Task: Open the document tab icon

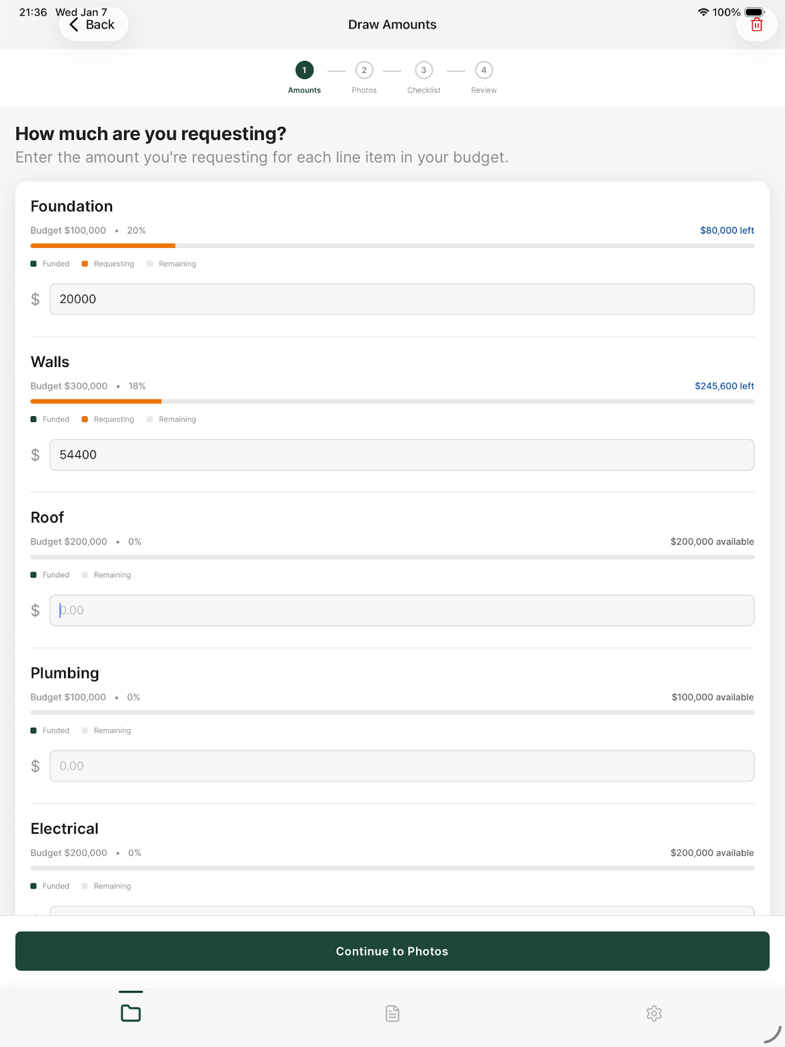Action: pos(392,1014)
